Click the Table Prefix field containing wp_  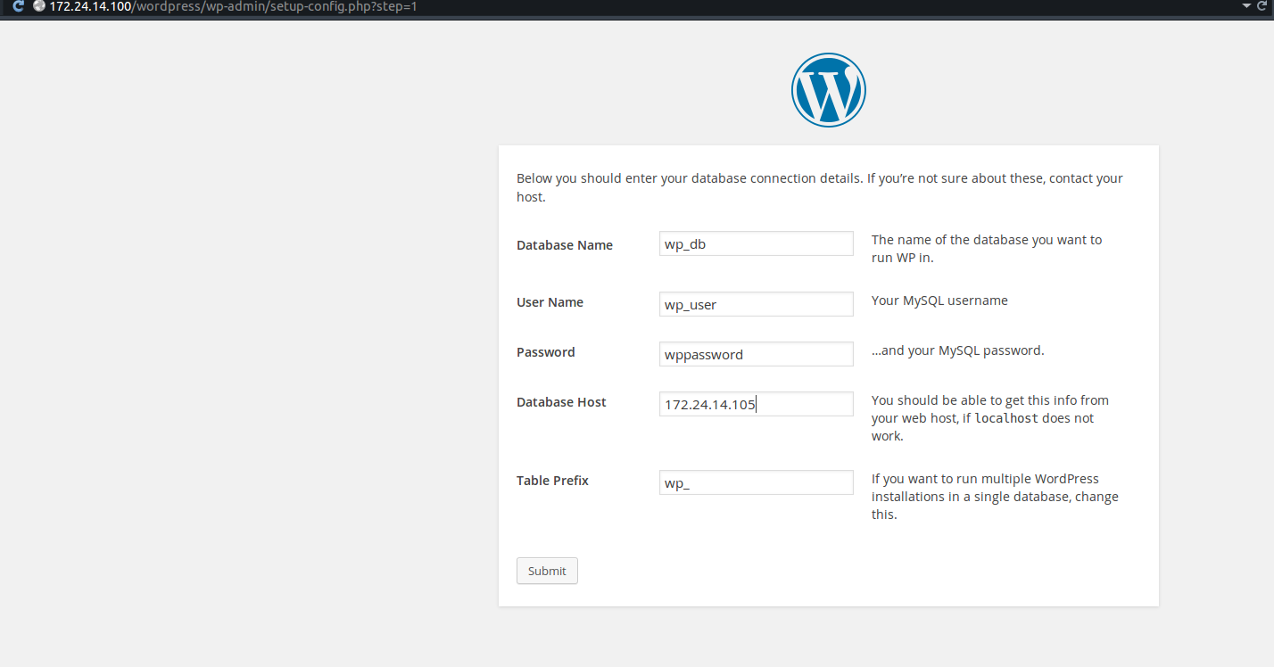pyautogui.click(x=757, y=482)
